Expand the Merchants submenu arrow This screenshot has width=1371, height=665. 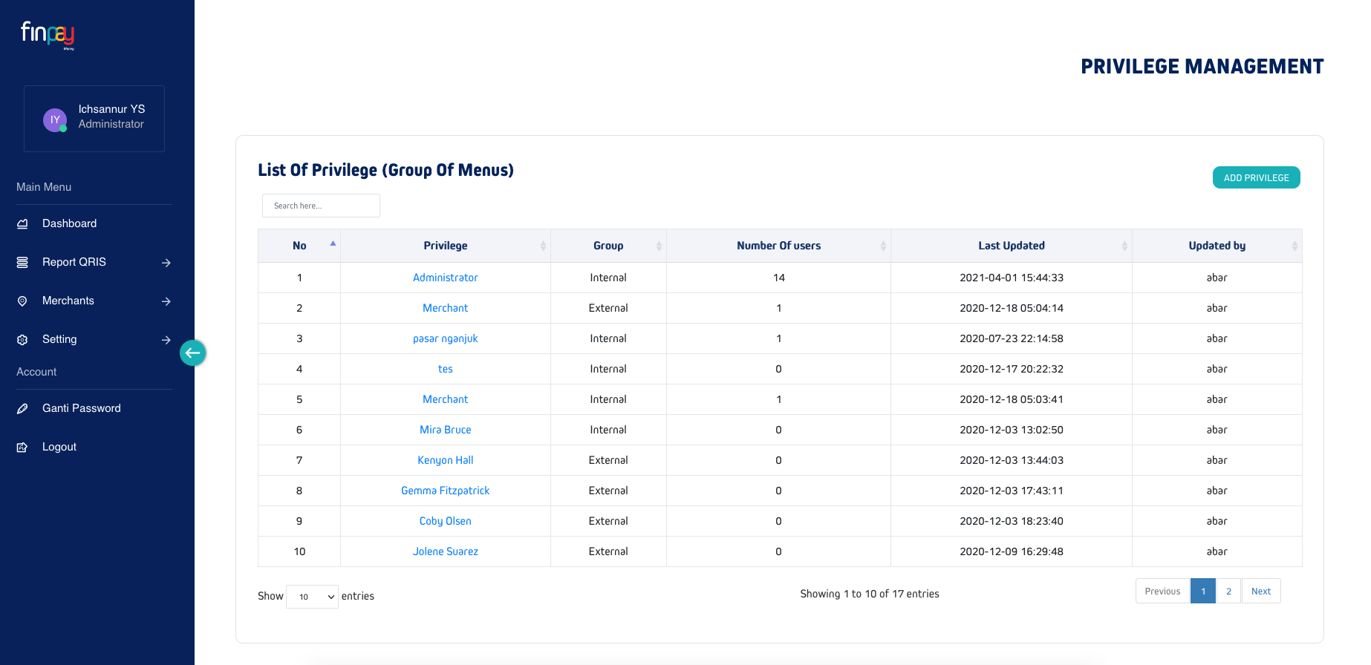pyautogui.click(x=166, y=301)
